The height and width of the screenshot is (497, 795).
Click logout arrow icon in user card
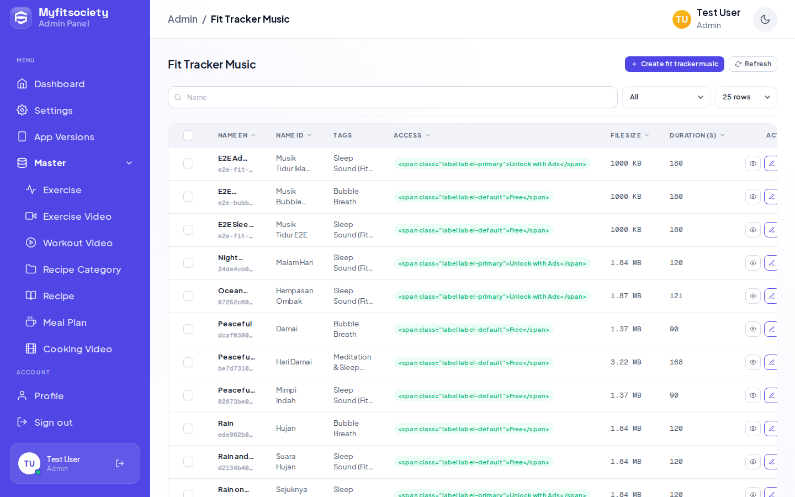pyautogui.click(x=120, y=463)
